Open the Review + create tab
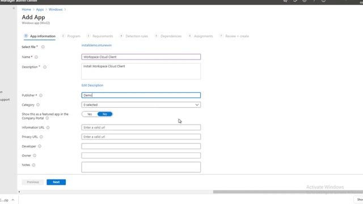 234,36
